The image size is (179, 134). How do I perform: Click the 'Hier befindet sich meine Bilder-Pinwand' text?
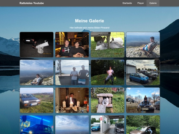89,28
